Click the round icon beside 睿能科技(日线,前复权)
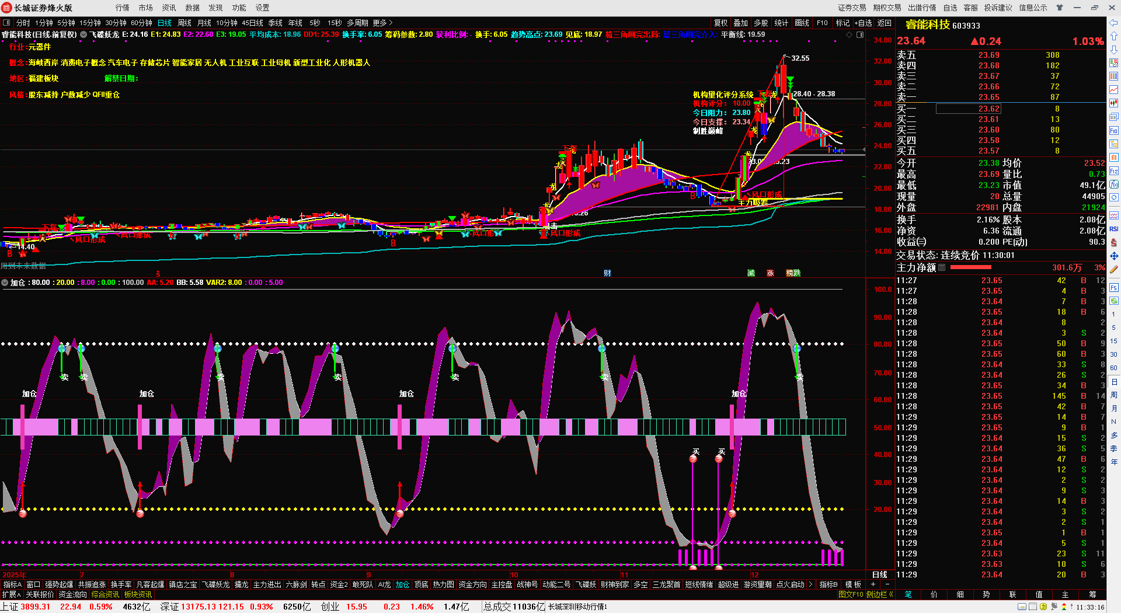This screenshot has width=1121, height=613. (x=83, y=34)
